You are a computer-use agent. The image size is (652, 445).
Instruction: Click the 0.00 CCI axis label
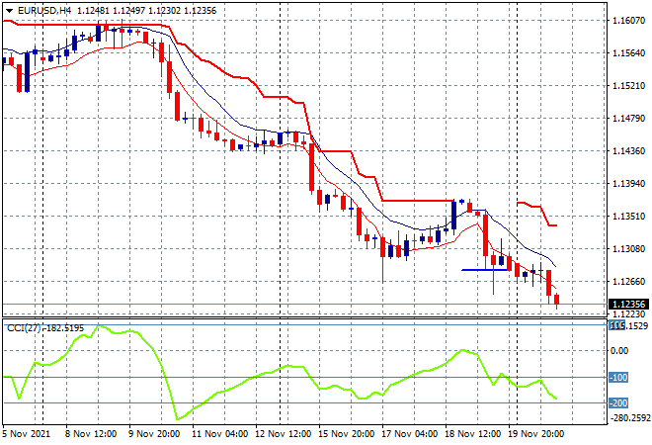point(619,351)
